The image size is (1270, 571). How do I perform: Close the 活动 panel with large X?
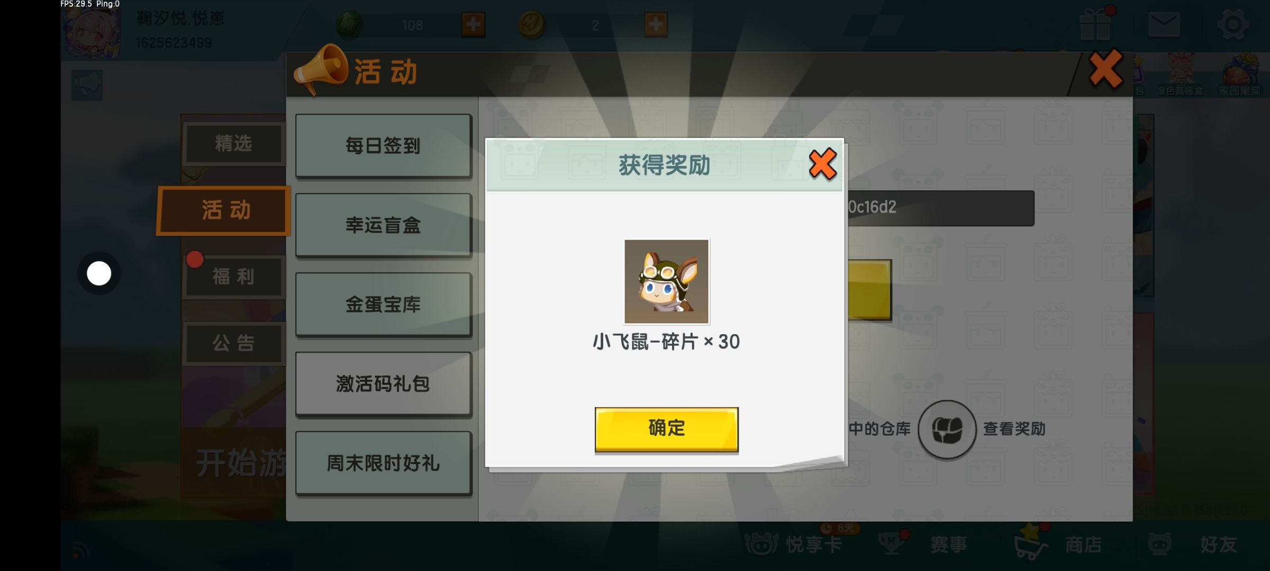pyautogui.click(x=1106, y=69)
